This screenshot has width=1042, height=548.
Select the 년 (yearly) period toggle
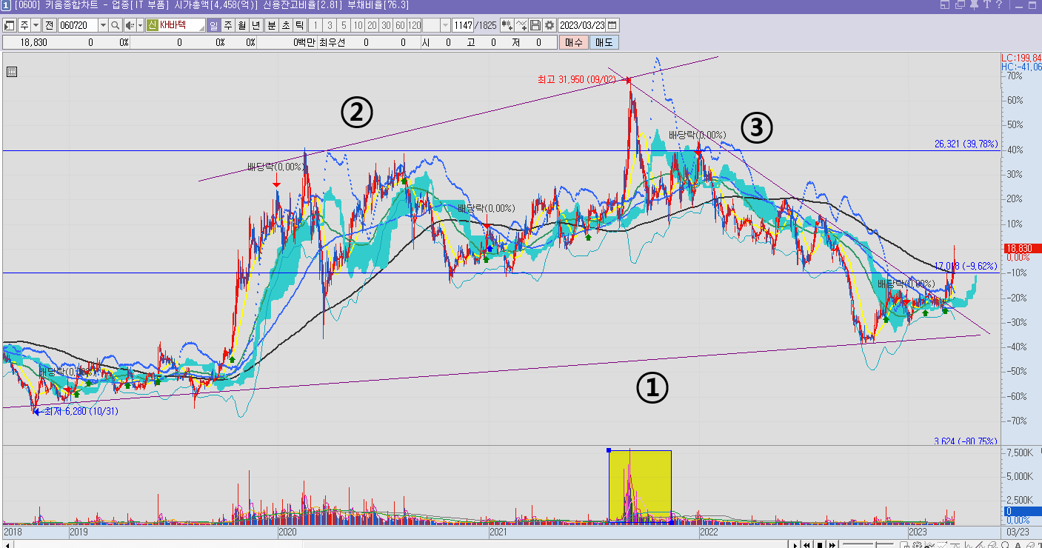(256, 25)
